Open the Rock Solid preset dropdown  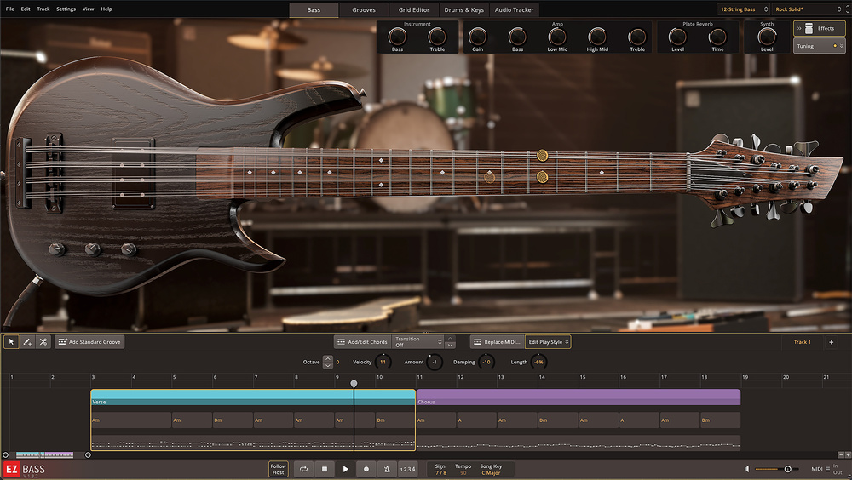click(x=805, y=9)
